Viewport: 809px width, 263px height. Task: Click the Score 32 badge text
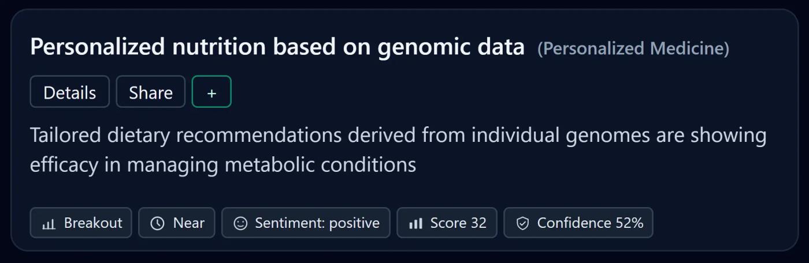458,223
